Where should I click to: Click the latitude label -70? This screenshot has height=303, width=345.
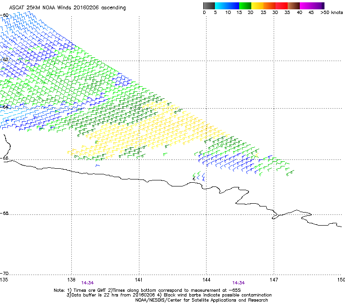coord(4,274)
